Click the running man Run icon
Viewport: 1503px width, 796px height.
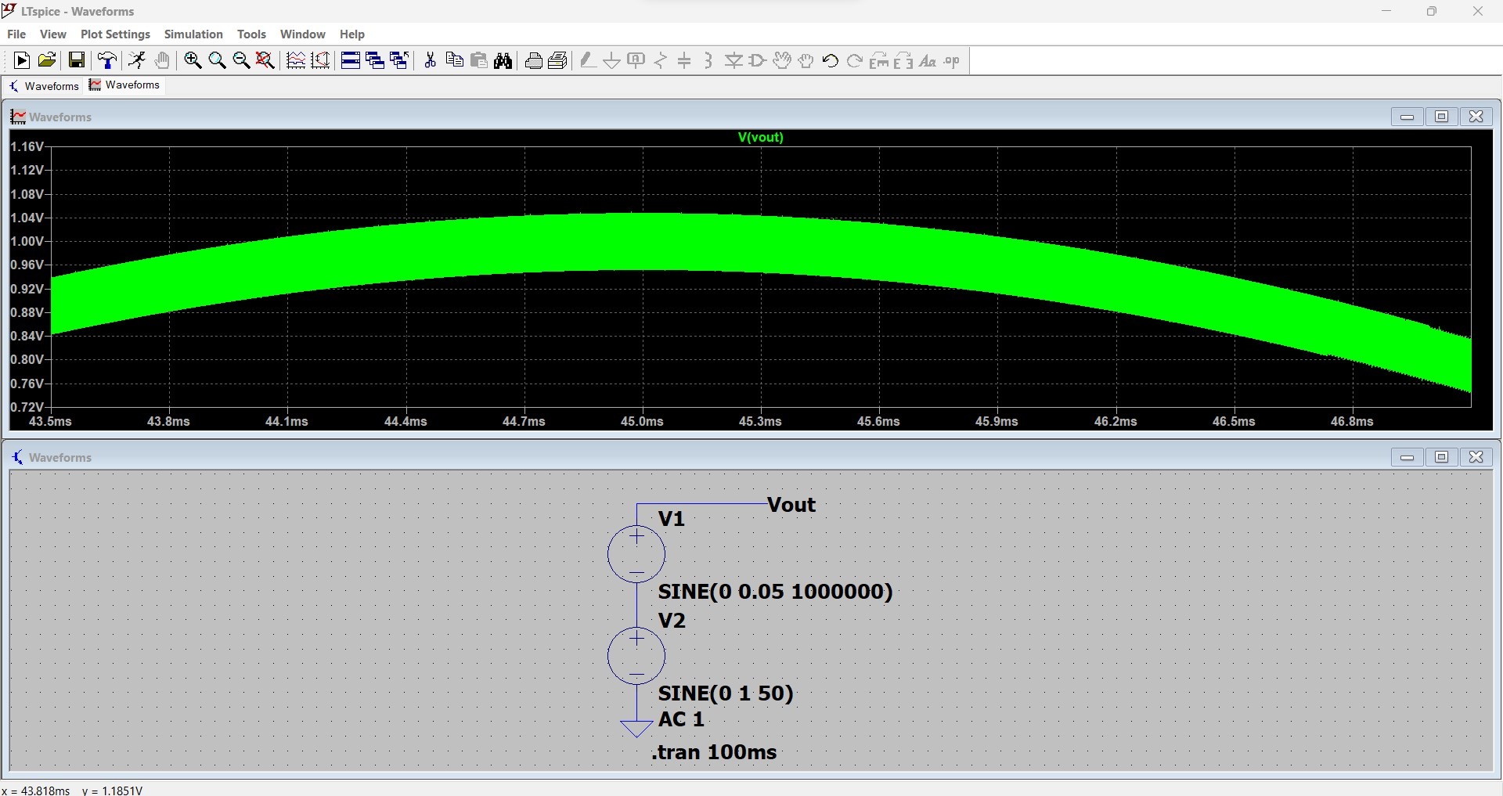click(x=137, y=60)
